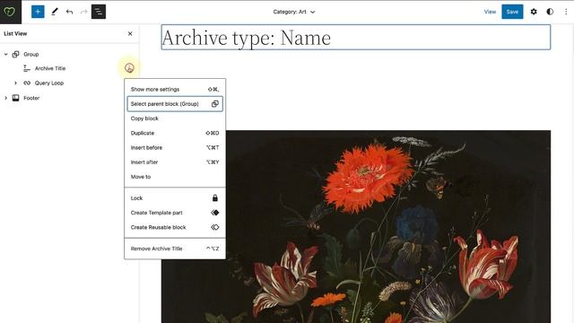The height and width of the screenshot is (323, 574).
Task: Click the parent Group icon in menu
Action: click(x=215, y=104)
